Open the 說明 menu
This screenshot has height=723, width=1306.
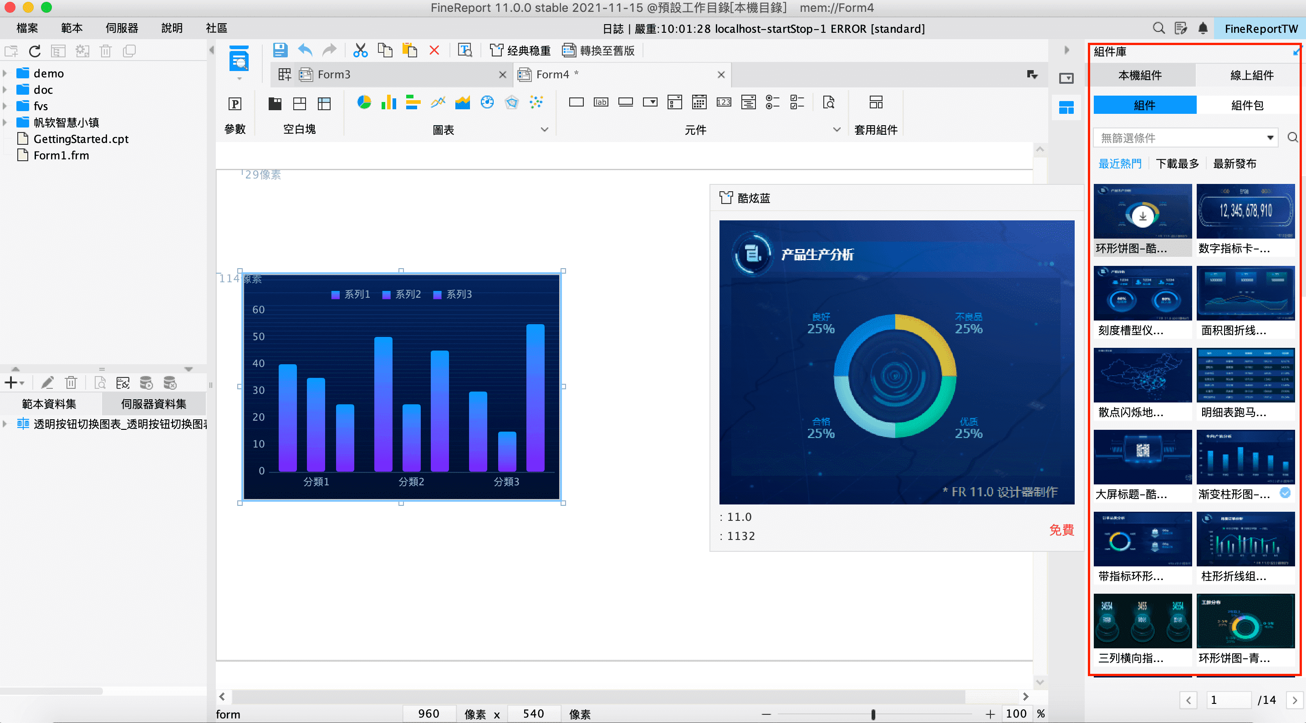coord(172,28)
